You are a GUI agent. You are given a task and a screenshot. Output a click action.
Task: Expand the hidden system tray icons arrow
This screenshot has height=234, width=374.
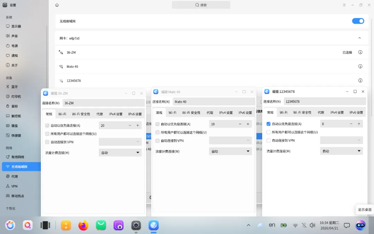click(x=249, y=225)
